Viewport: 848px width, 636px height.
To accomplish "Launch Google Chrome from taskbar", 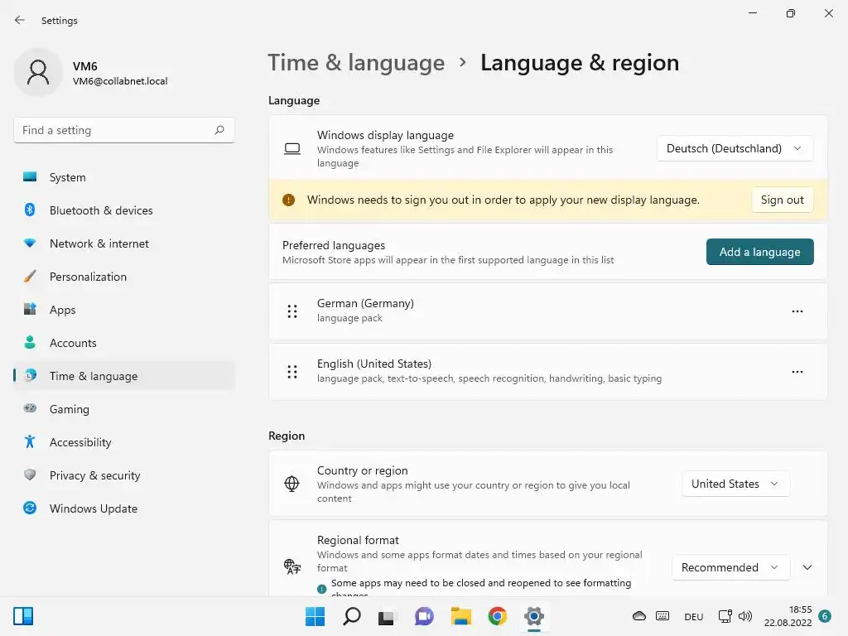I will point(497,616).
